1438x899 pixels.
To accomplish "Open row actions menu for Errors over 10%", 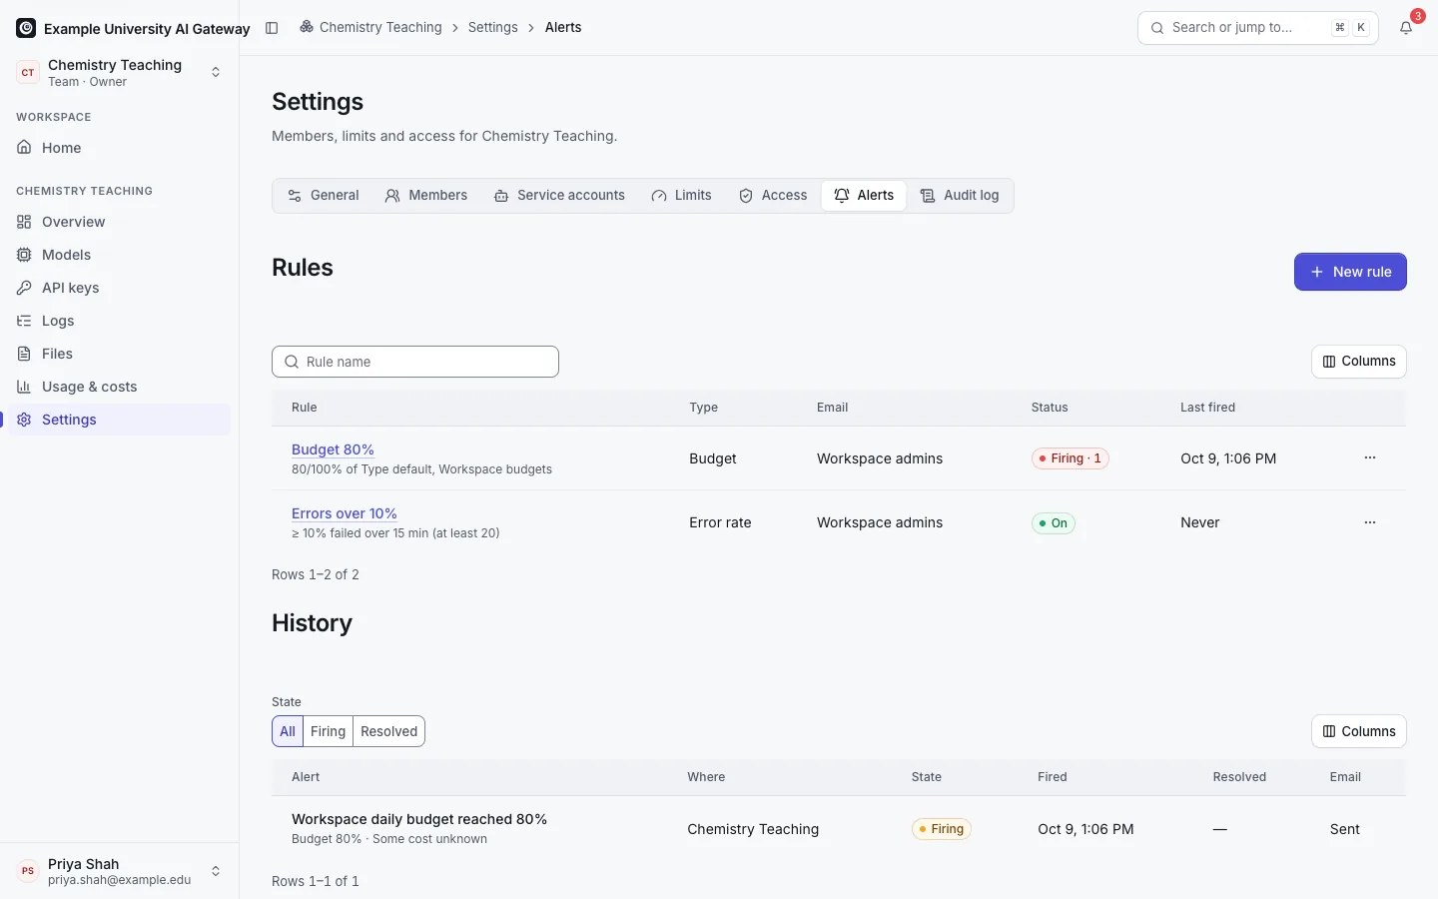I will (x=1370, y=522).
